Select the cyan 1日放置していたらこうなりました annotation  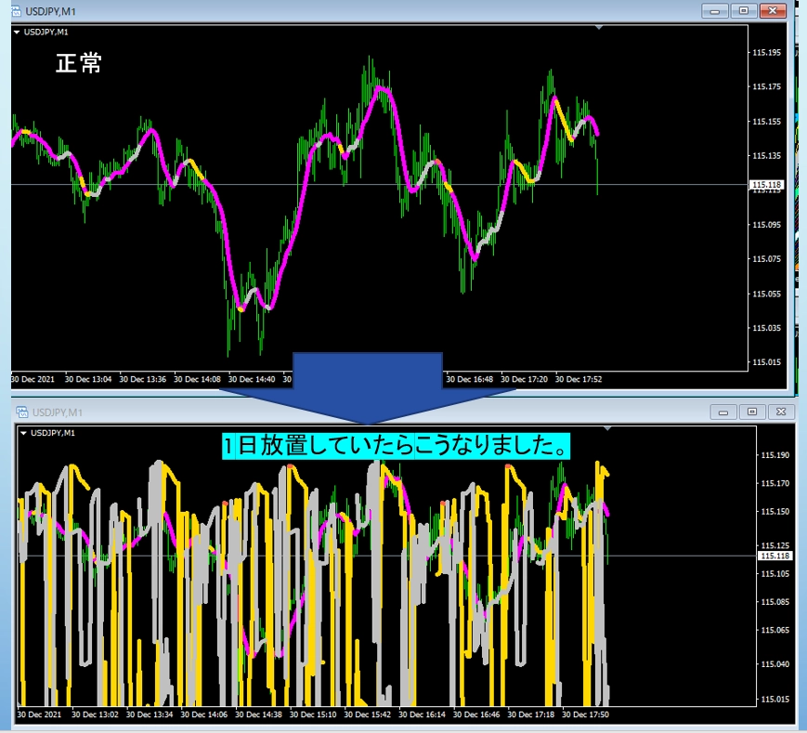(397, 446)
